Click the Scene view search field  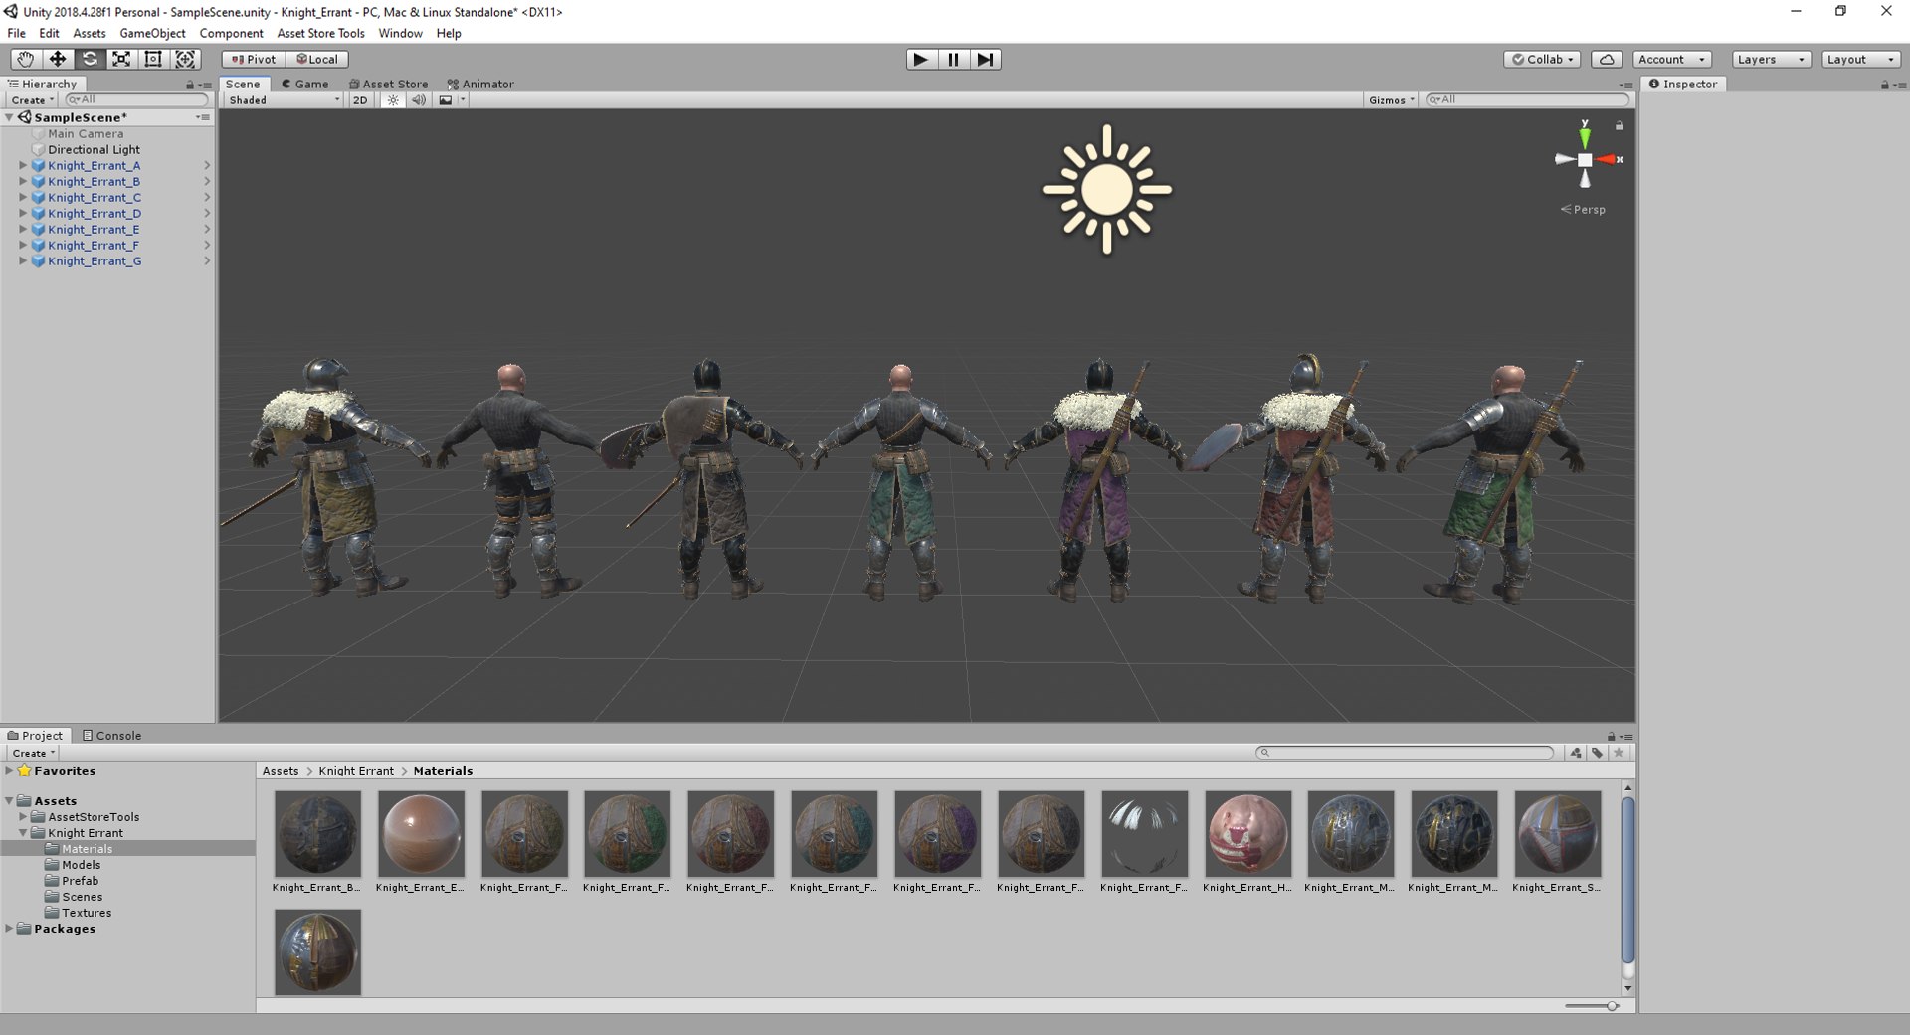point(1527,99)
